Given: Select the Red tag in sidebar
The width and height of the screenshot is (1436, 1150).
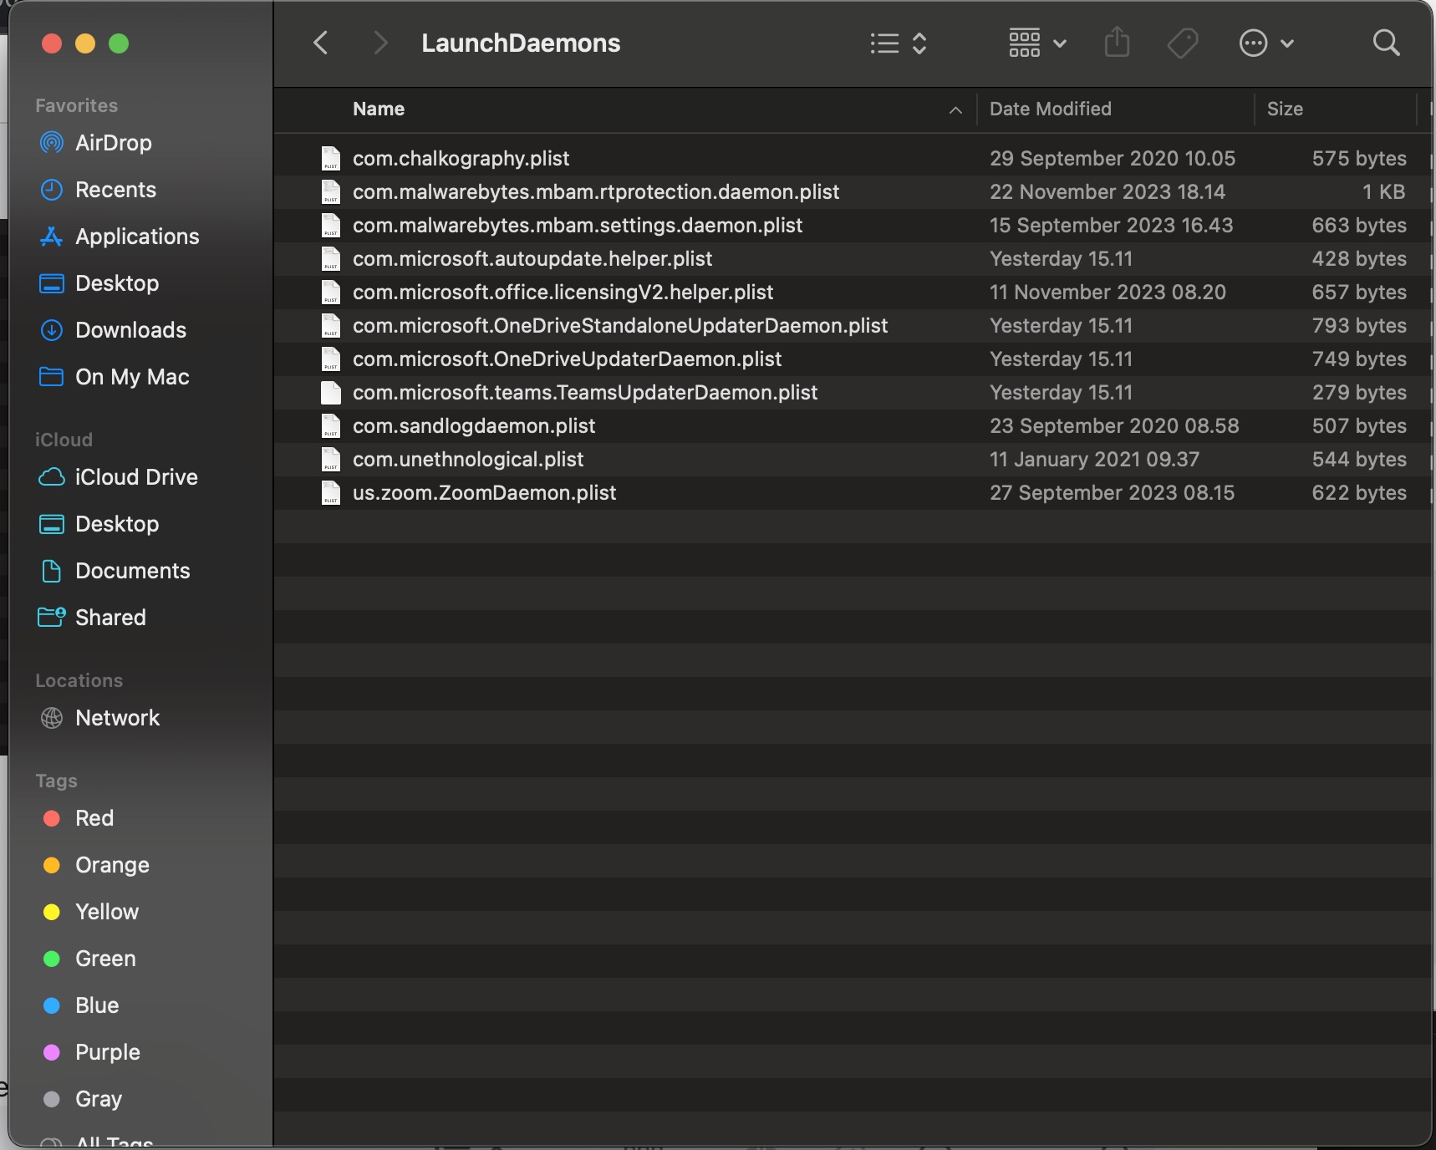Looking at the screenshot, I should click(x=94, y=818).
